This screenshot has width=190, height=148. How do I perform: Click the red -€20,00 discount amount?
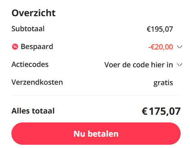[161, 47]
